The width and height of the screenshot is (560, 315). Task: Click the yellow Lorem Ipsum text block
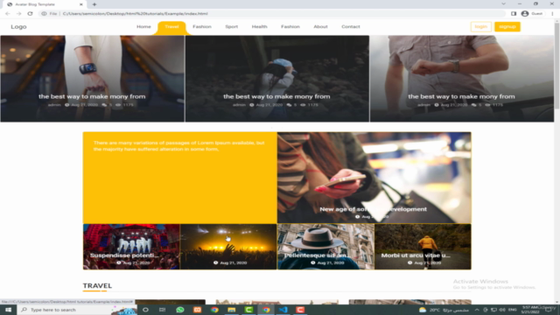(178, 146)
